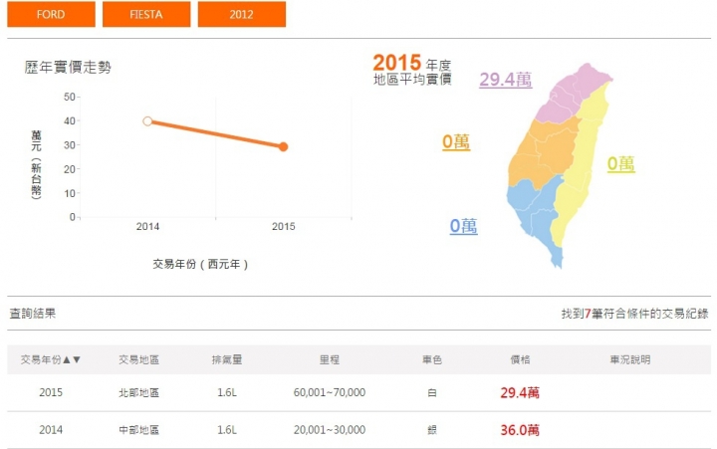Click 北部地區 in the 2015 row

click(x=139, y=393)
